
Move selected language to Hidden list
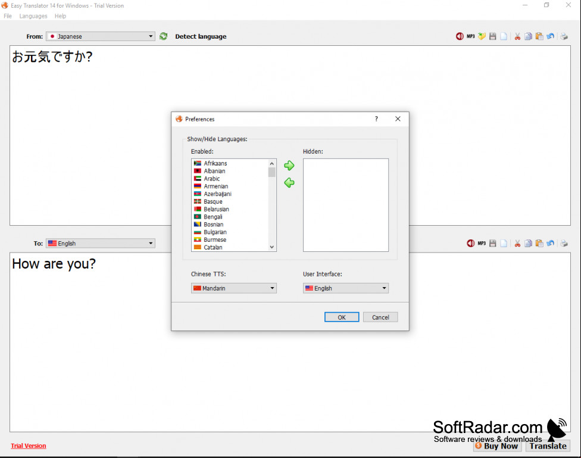tap(289, 166)
